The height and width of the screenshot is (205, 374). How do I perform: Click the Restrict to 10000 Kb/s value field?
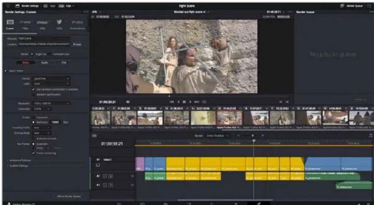coord(55,122)
